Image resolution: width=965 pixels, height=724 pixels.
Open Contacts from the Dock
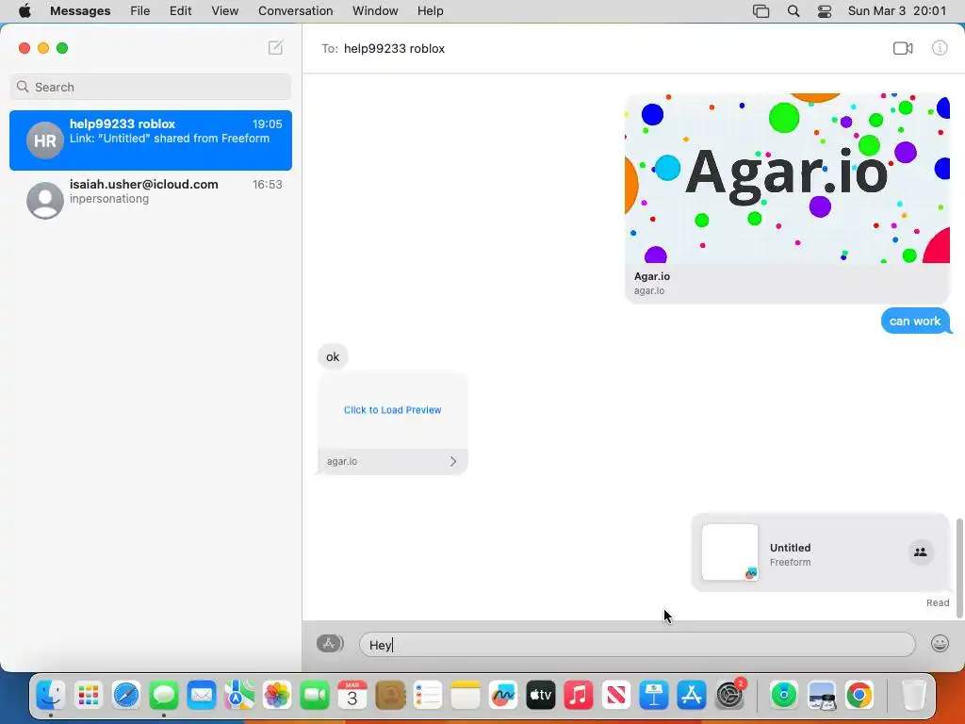point(390,695)
